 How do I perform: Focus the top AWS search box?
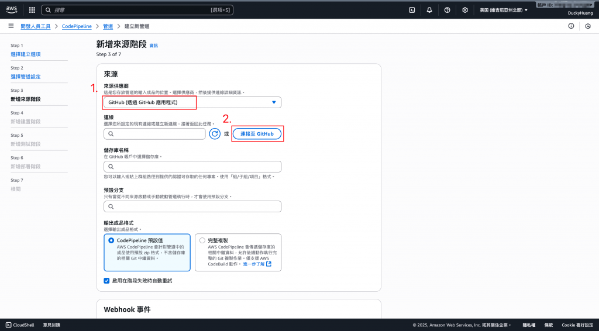[x=137, y=11]
